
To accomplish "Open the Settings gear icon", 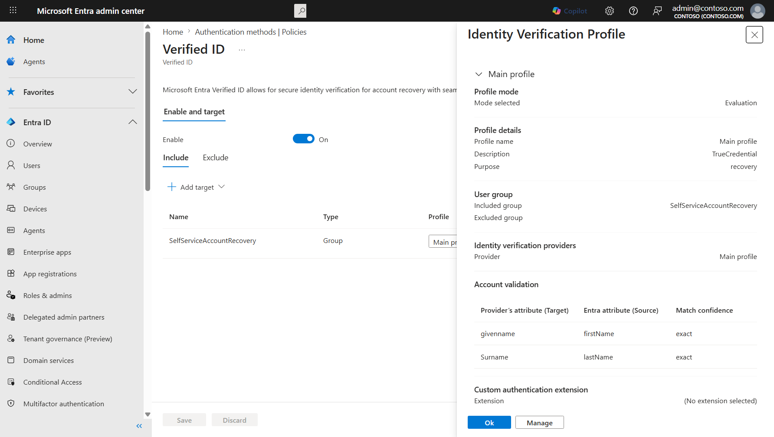I will tap(610, 11).
